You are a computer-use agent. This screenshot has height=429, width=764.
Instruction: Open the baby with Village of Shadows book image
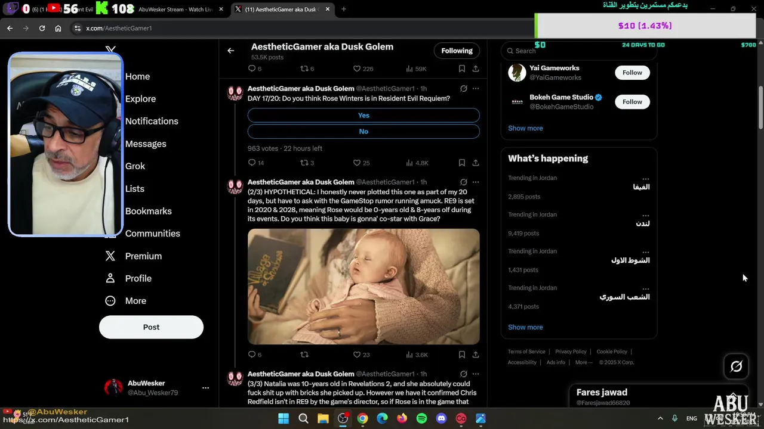(x=363, y=287)
